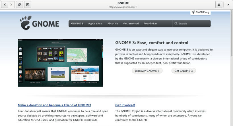Click the headline GNOME 3: Ease, comfort and control
This screenshot has width=233, height=126.
point(152,43)
